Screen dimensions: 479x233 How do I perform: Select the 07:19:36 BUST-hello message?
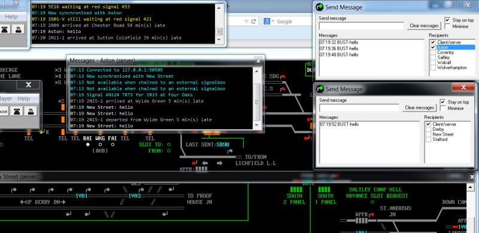pyautogui.click(x=339, y=48)
